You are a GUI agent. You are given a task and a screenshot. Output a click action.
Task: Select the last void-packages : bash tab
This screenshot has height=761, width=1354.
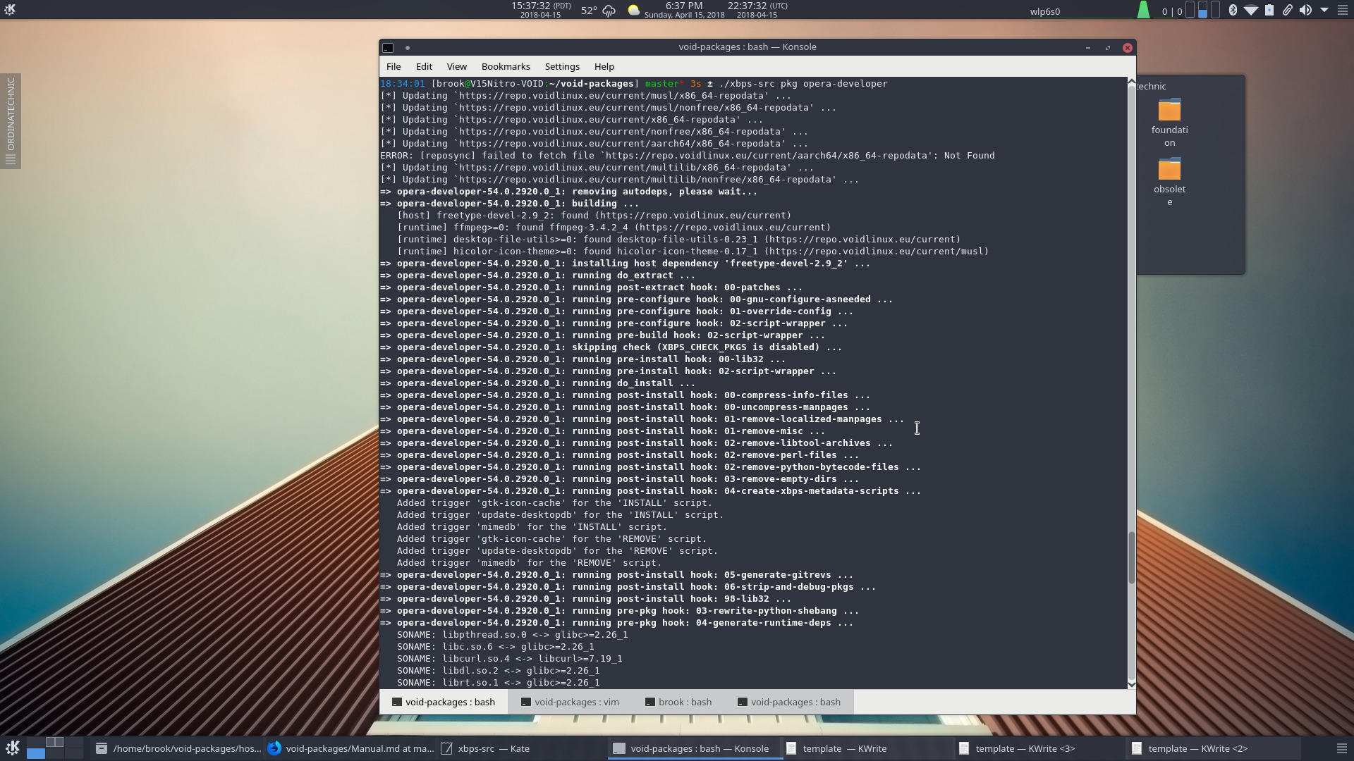tap(789, 702)
